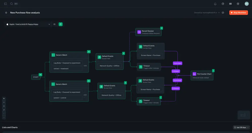Open search with the magnifier icon
The image size is (252, 133).
[x=12, y=4]
